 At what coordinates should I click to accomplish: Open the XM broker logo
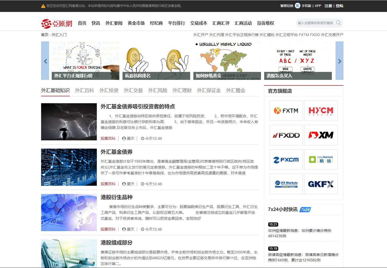321,135
